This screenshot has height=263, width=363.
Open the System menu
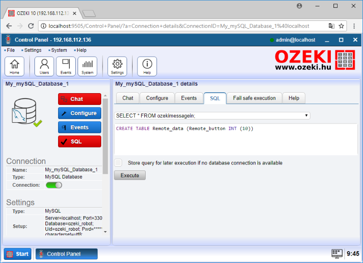click(59, 50)
